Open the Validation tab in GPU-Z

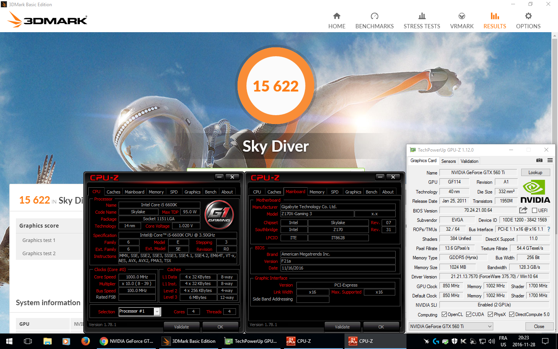470,161
